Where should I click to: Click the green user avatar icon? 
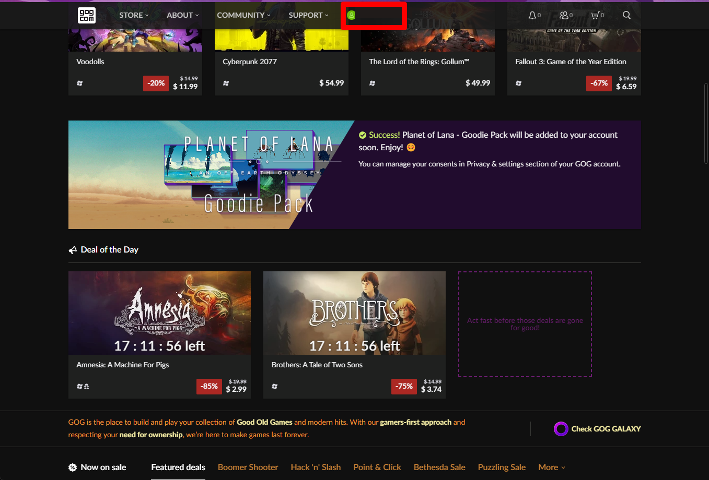point(351,16)
